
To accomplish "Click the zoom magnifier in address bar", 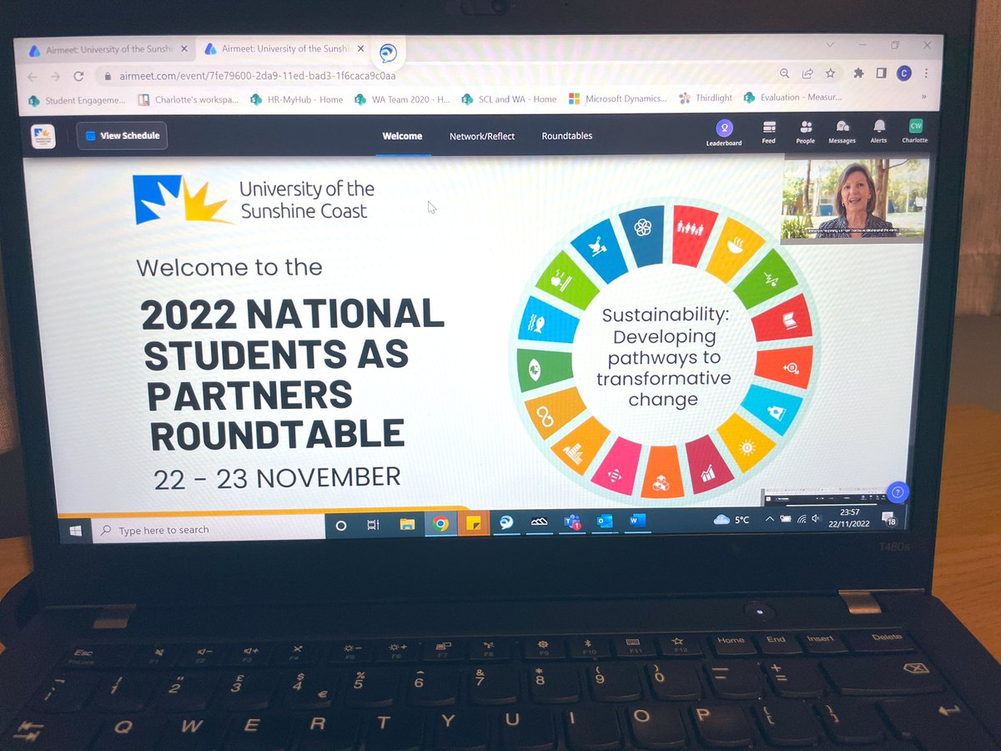I will click(785, 73).
